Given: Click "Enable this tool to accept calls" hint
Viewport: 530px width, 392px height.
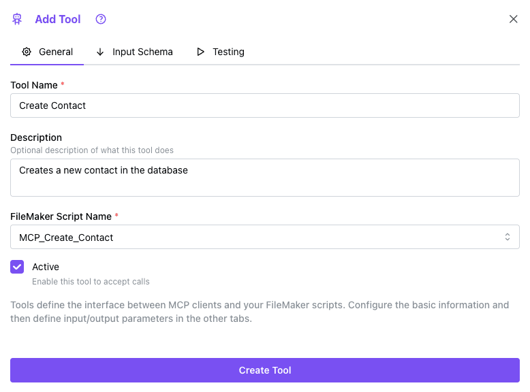Looking at the screenshot, I should 91,282.
